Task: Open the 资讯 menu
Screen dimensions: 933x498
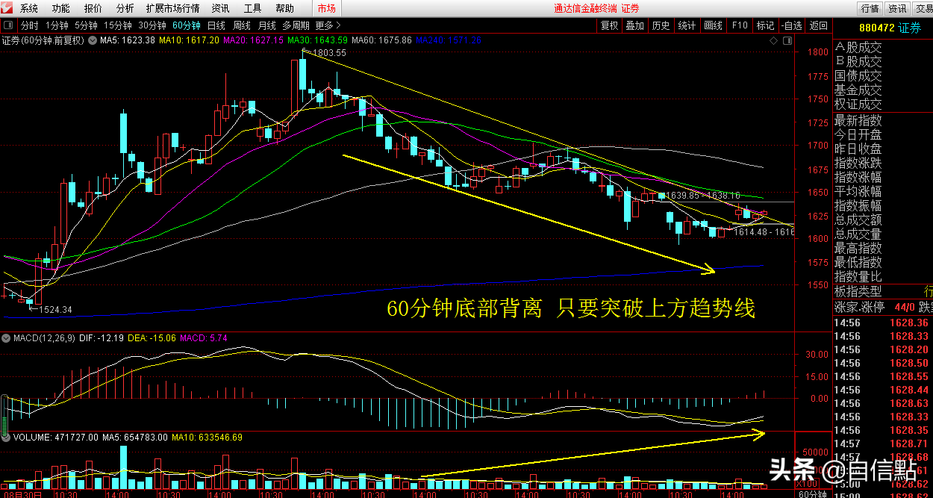Action: (220, 9)
